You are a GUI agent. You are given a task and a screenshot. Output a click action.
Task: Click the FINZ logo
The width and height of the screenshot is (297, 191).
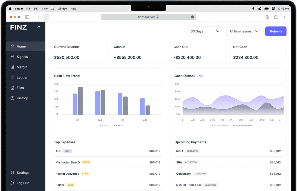(x=18, y=27)
